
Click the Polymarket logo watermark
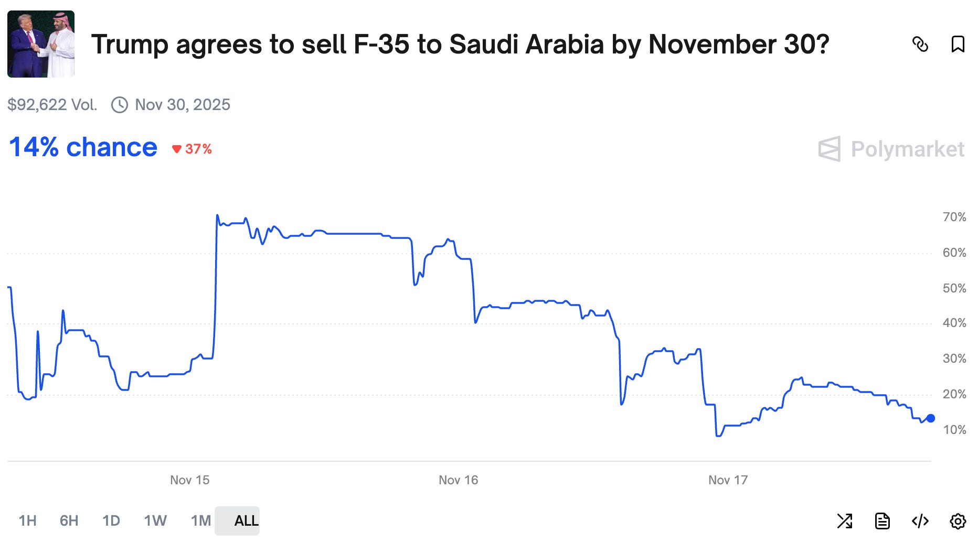click(891, 149)
